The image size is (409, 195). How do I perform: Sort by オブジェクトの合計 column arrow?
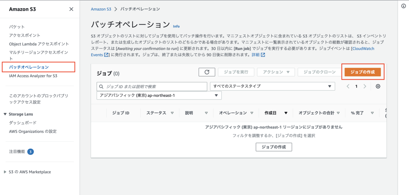pos(338,113)
